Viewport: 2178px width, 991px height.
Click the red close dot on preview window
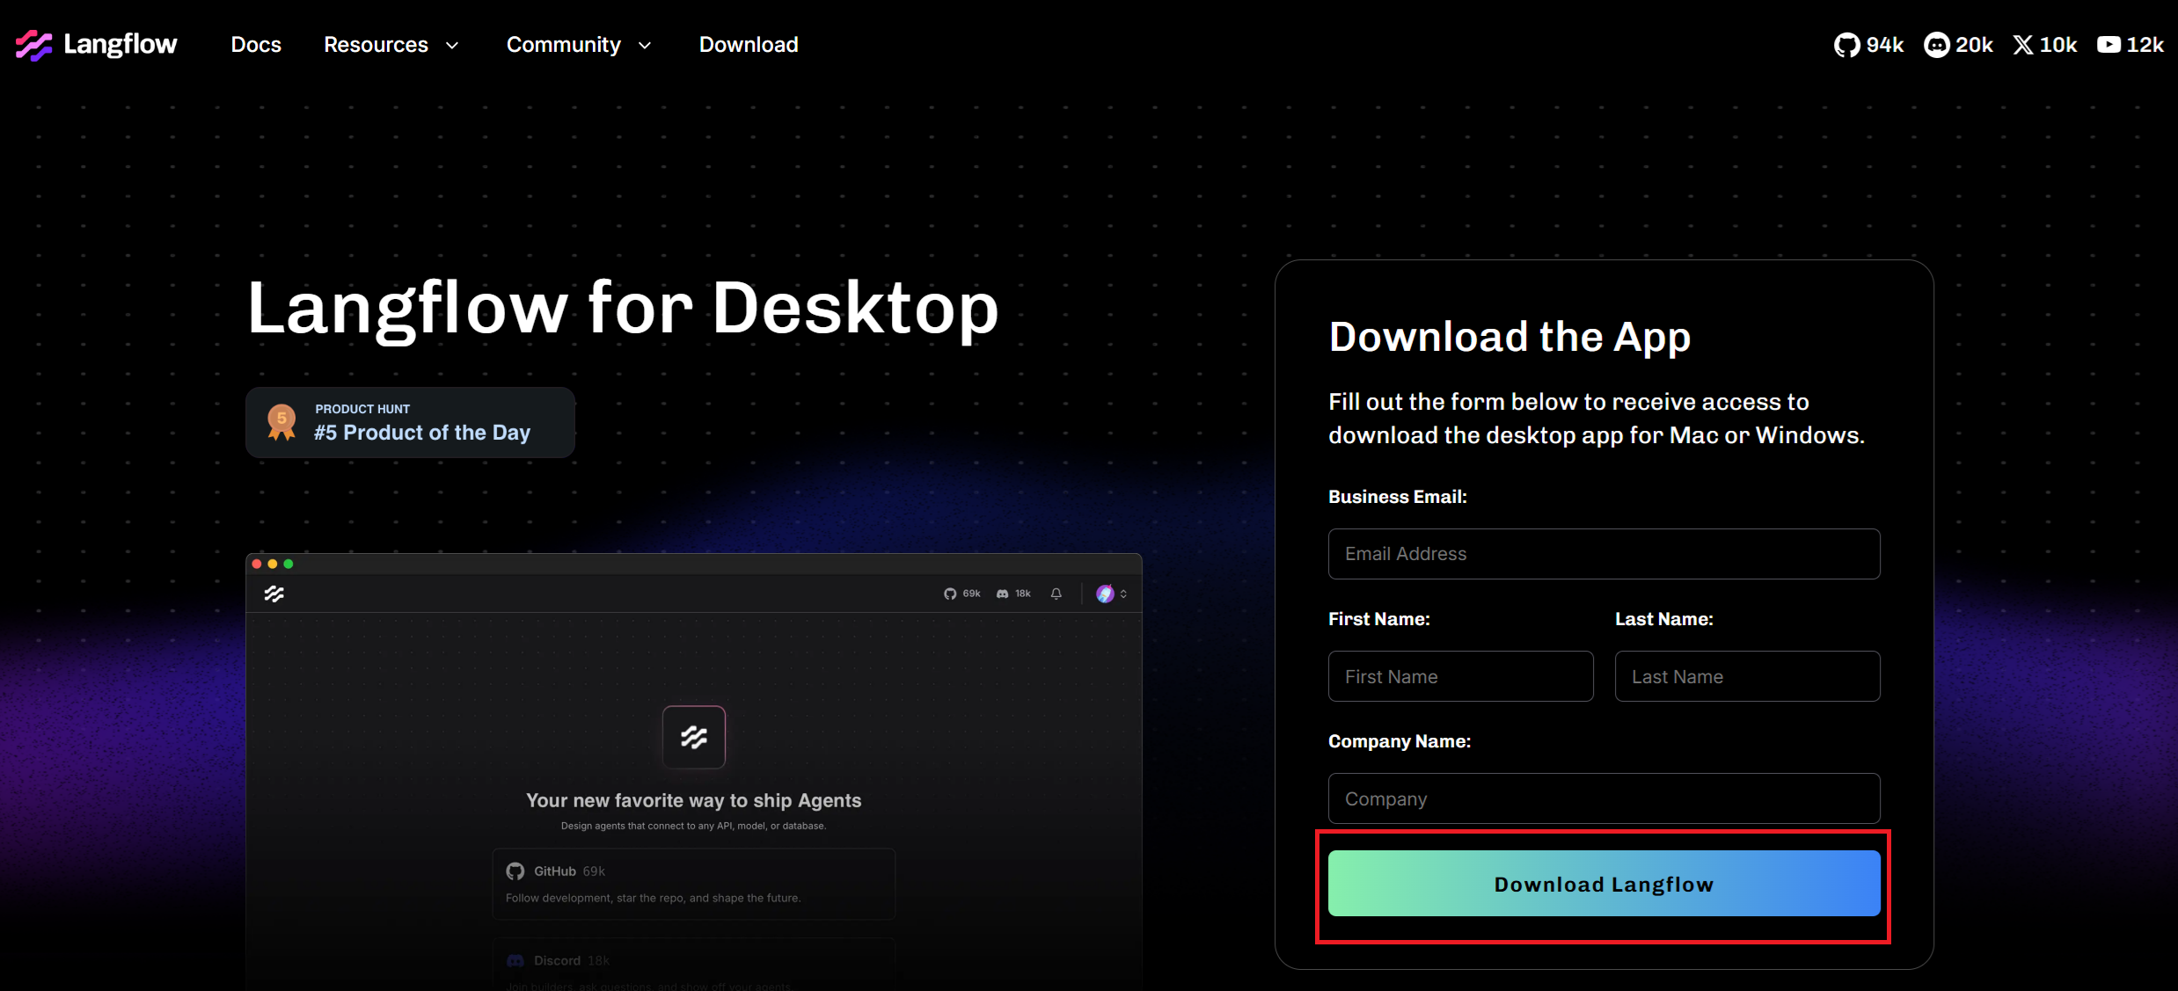pos(257,564)
